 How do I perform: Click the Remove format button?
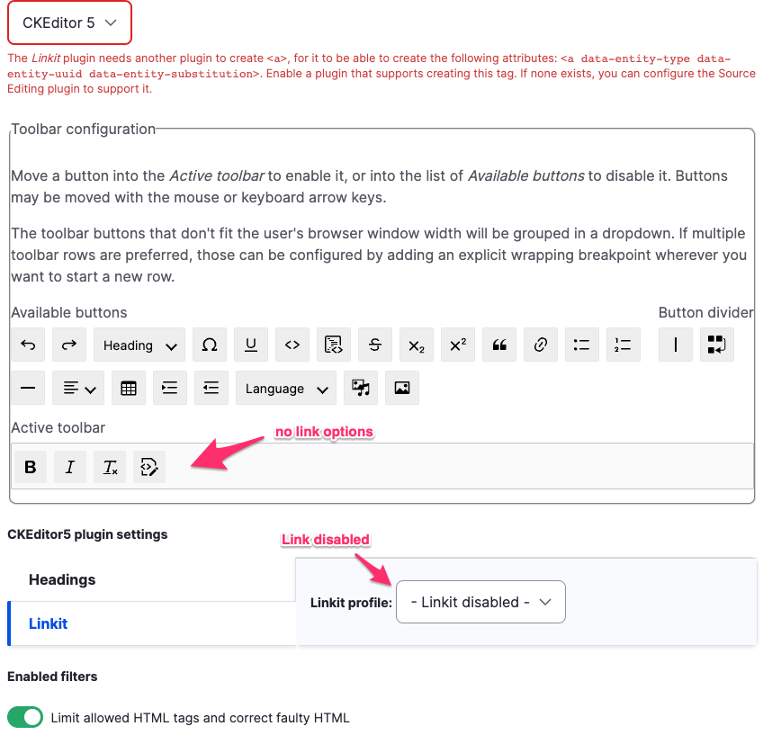tap(110, 467)
